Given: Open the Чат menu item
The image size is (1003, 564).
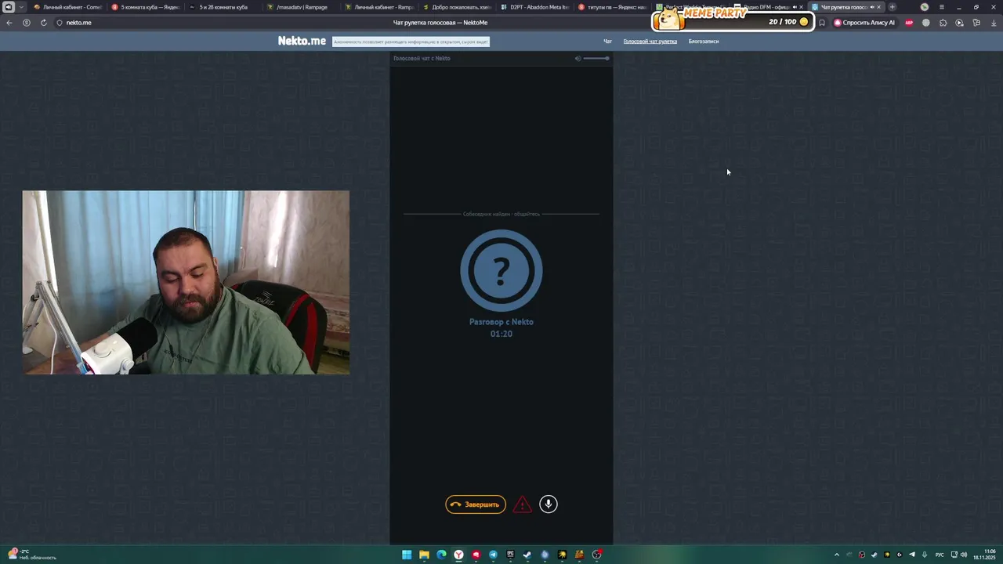Looking at the screenshot, I should click(x=607, y=42).
